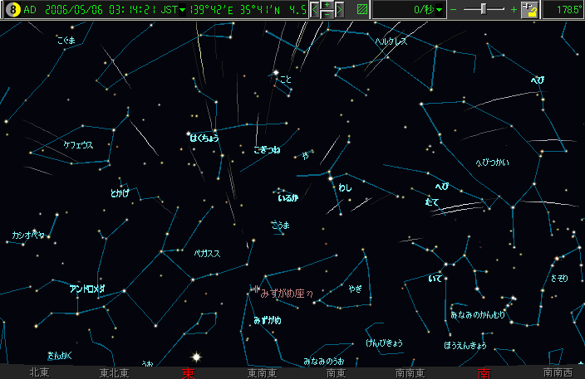
Task: Click the yellow lock icon button
Action: (529, 10)
